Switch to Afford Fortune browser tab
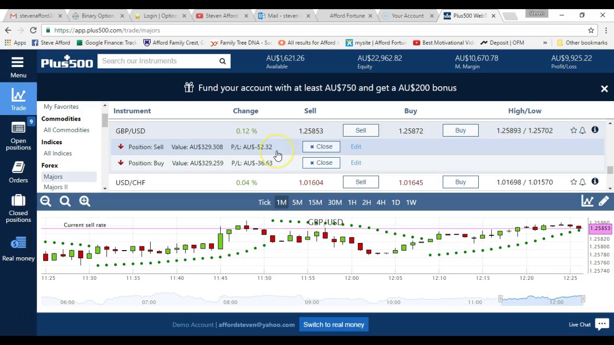The image size is (614, 345). pos(346,16)
